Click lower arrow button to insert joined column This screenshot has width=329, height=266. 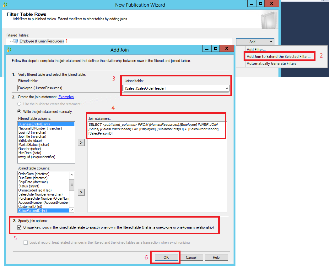tap(81, 192)
